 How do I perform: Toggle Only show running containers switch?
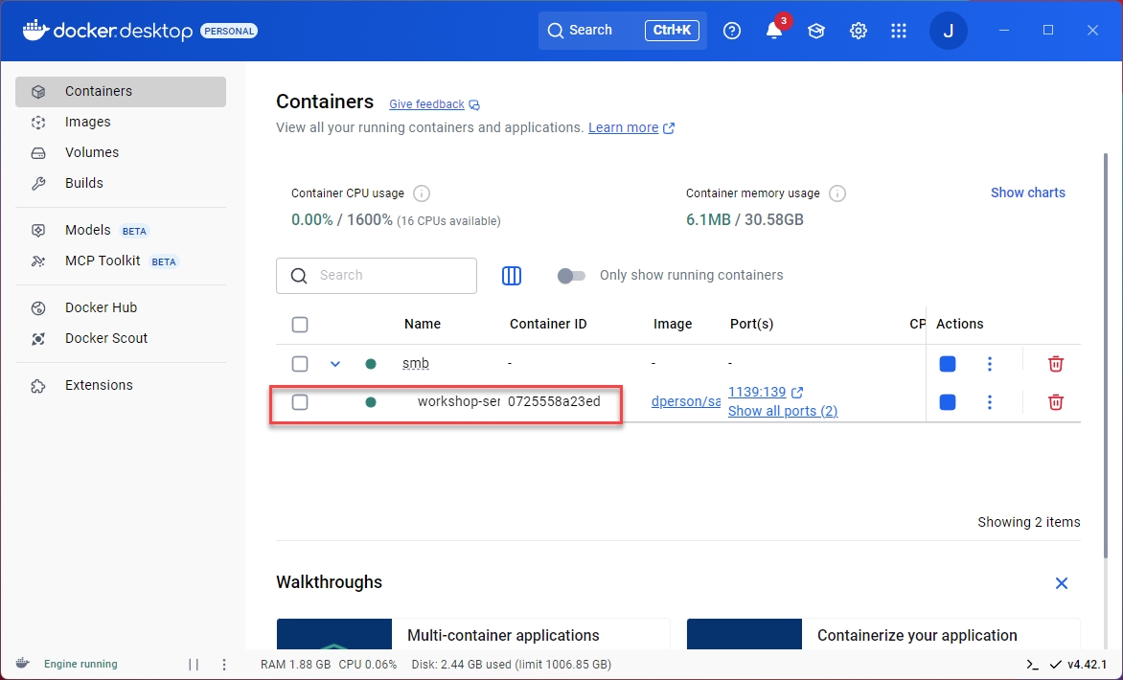click(571, 276)
